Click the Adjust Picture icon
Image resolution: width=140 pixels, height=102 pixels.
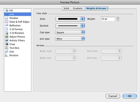pyautogui.click(x=7, y=37)
